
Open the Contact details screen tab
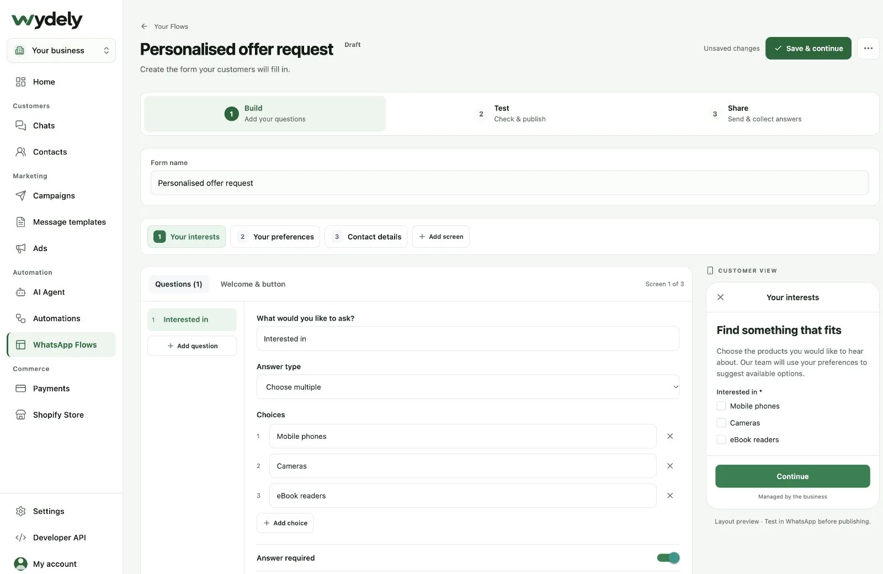(x=366, y=236)
